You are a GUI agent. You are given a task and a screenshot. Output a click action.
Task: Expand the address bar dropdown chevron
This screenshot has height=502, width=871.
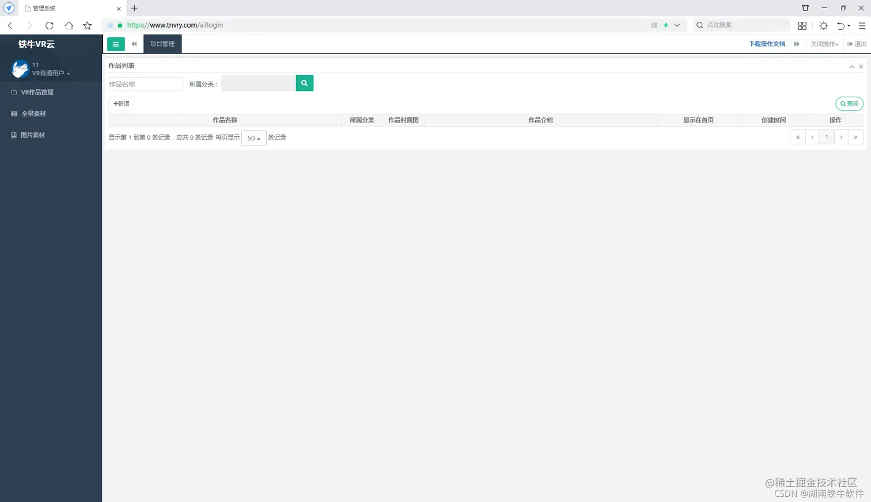677,25
